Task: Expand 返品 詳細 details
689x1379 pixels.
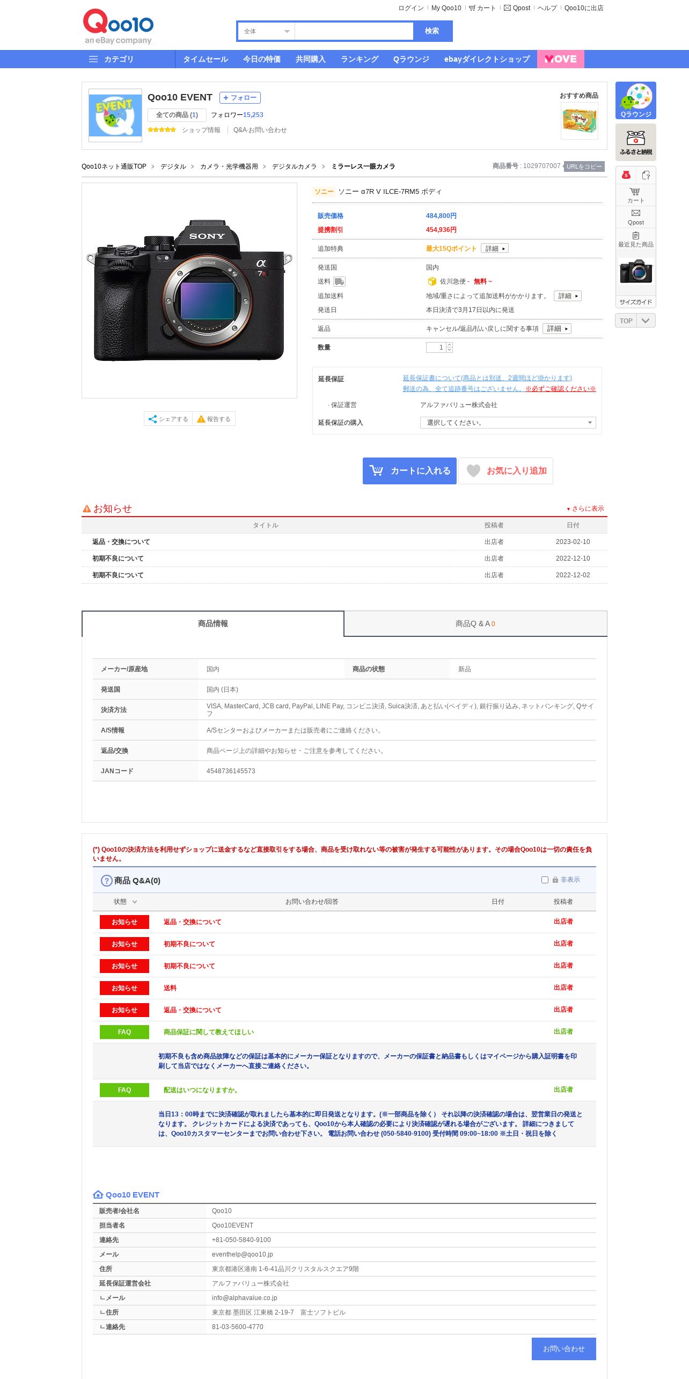Action: click(x=557, y=329)
